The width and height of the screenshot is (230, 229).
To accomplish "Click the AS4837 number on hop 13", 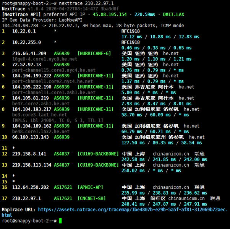I will pyautogui.click(x=62, y=165).
